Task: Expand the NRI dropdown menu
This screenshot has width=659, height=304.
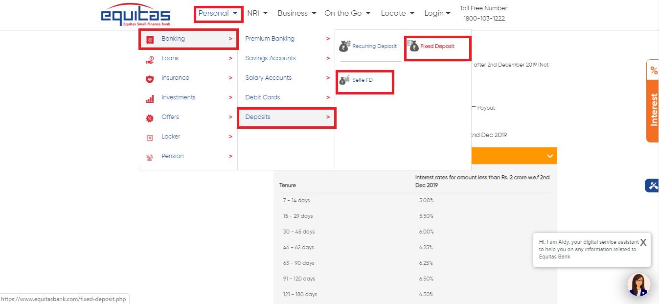Action: 257,14
